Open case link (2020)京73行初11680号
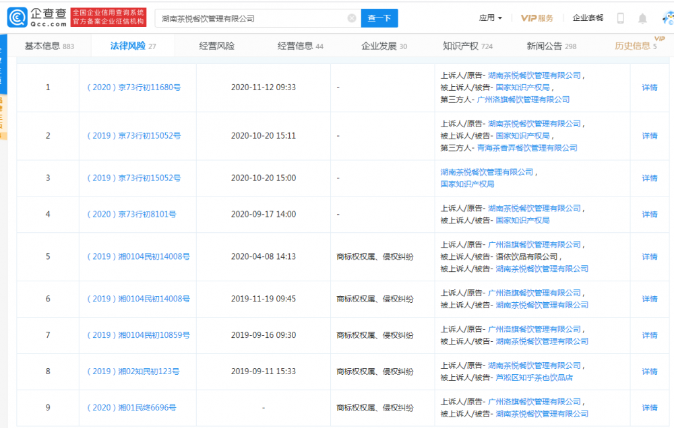Screen dimensions: 674x428 tap(133, 87)
